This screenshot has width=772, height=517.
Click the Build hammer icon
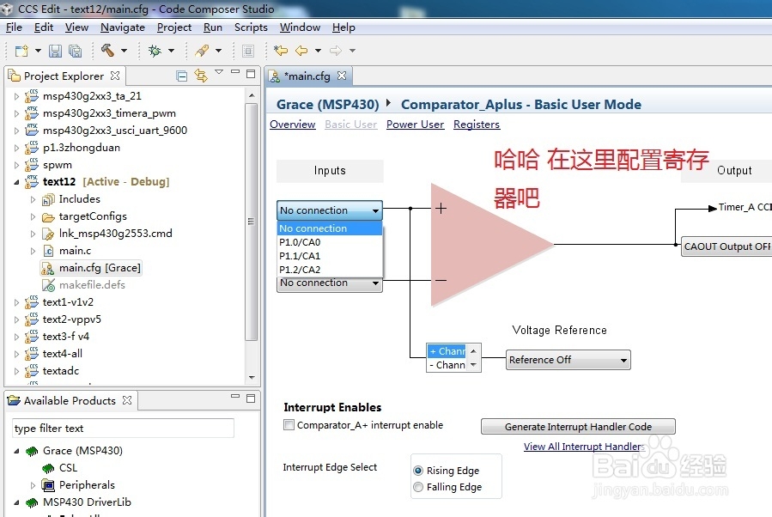click(x=107, y=50)
